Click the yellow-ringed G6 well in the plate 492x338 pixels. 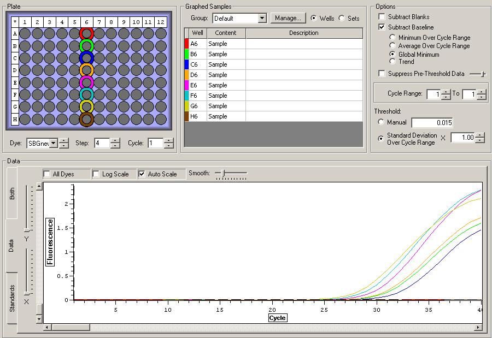(86, 106)
